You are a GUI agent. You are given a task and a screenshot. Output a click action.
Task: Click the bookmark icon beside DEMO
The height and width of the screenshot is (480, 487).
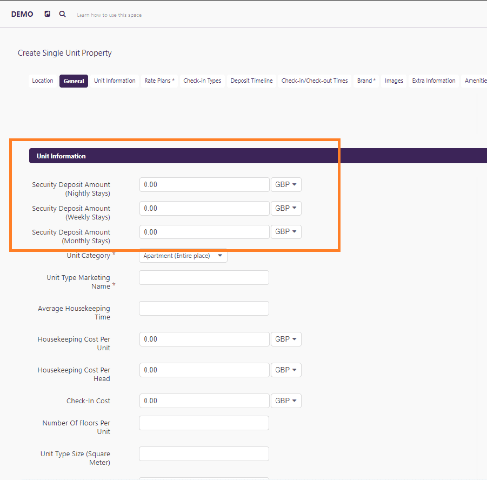click(47, 14)
